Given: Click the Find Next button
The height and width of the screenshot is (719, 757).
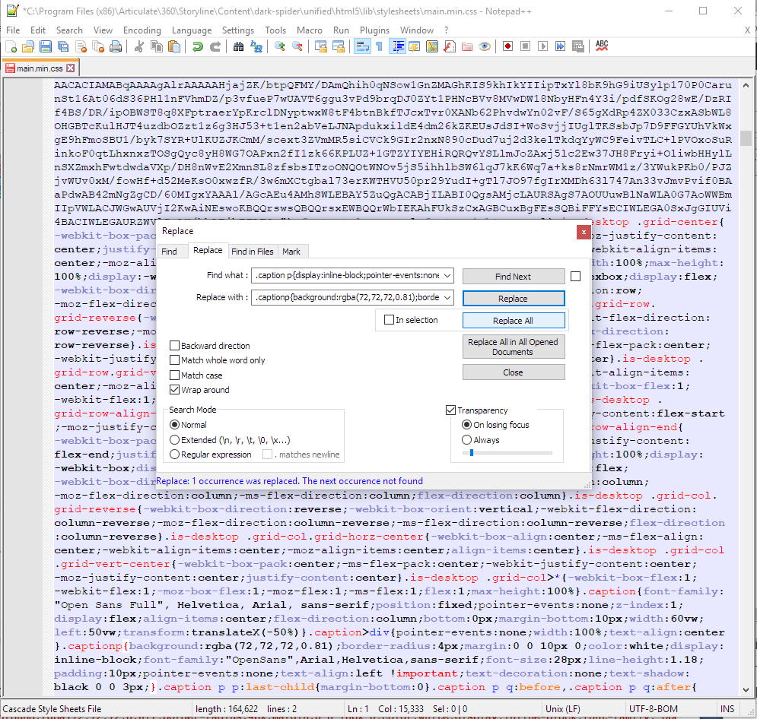Looking at the screenshot, I should pos(514,277).
